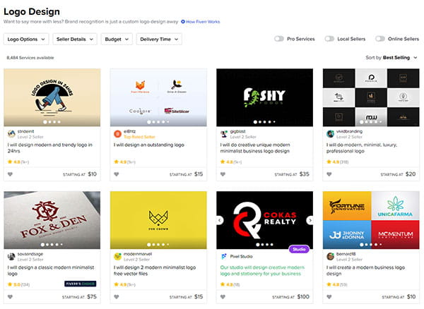Open 'modern, minimal, luxury, professional logo' gig
The image size is (424, 309).
[x=362, y=148]
